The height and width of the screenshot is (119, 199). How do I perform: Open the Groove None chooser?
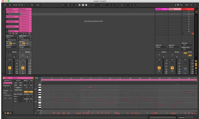pos(8,93)
